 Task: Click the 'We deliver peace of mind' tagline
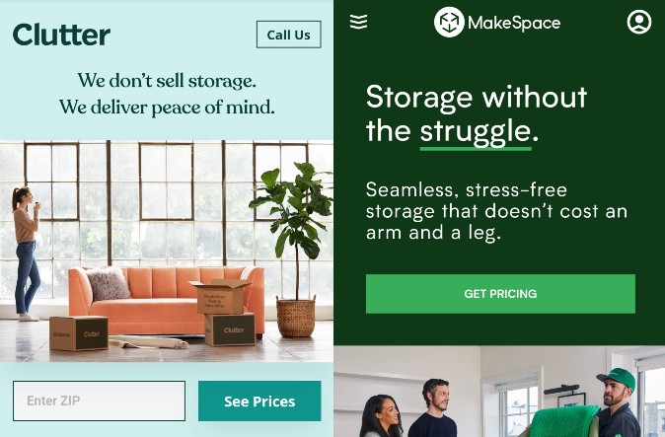[167, 107]
